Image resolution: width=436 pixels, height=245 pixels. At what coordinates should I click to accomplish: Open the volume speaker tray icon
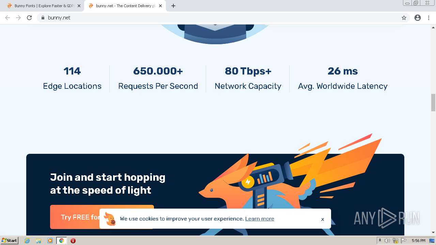tap(387, 241)
